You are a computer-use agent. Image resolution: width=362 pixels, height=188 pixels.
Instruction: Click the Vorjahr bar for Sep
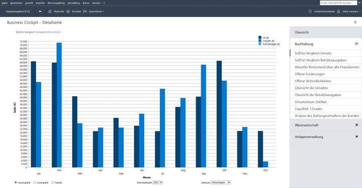click(204, 116)
